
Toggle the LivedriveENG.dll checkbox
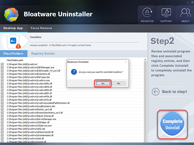click(x=2, y=87)
